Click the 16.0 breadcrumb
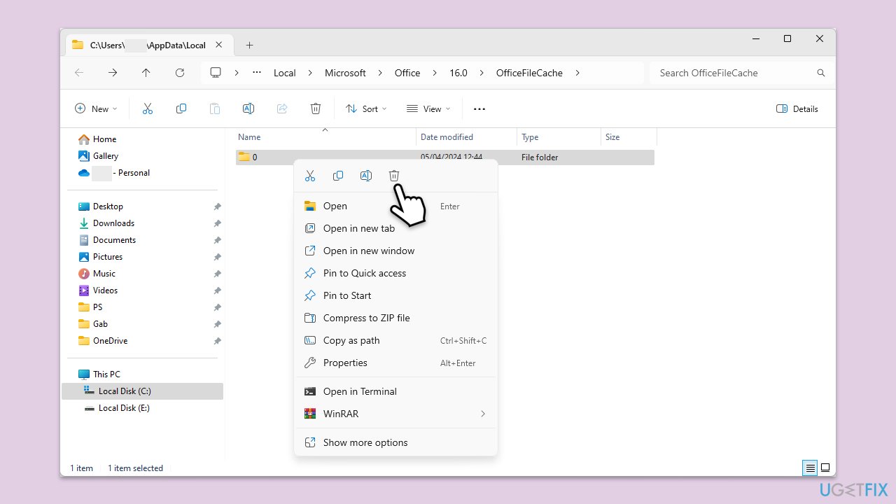The width and height of the screenshot is (896, 504). point(458,73)
